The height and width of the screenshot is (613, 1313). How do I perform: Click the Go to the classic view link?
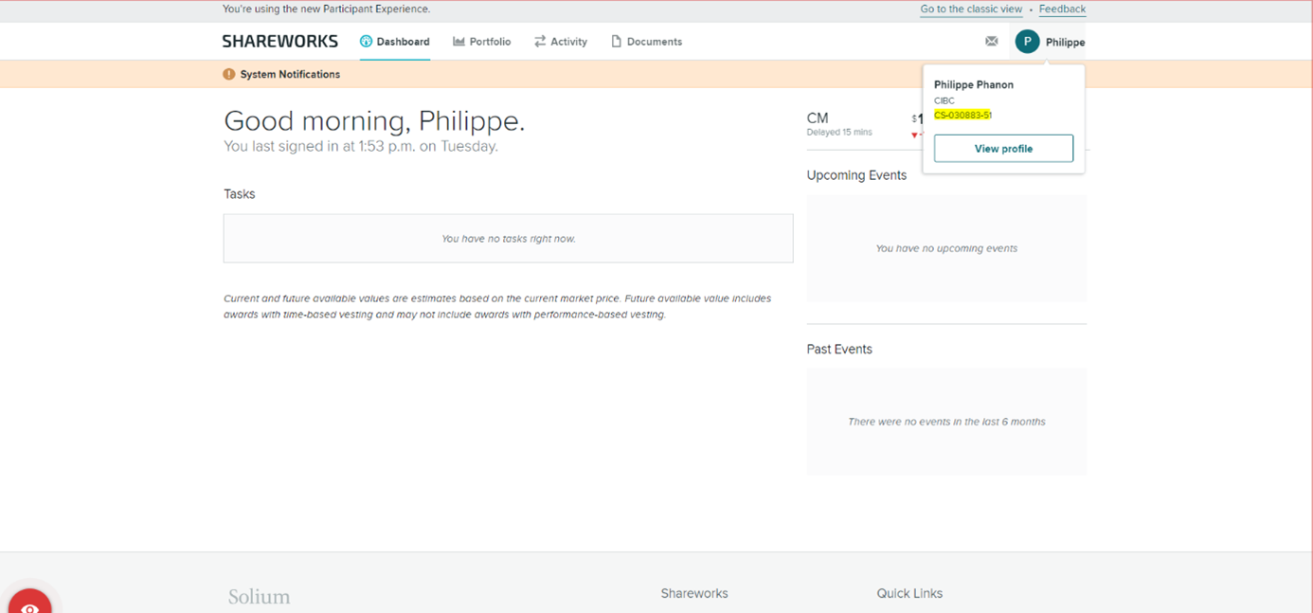[x=971, y=9]
